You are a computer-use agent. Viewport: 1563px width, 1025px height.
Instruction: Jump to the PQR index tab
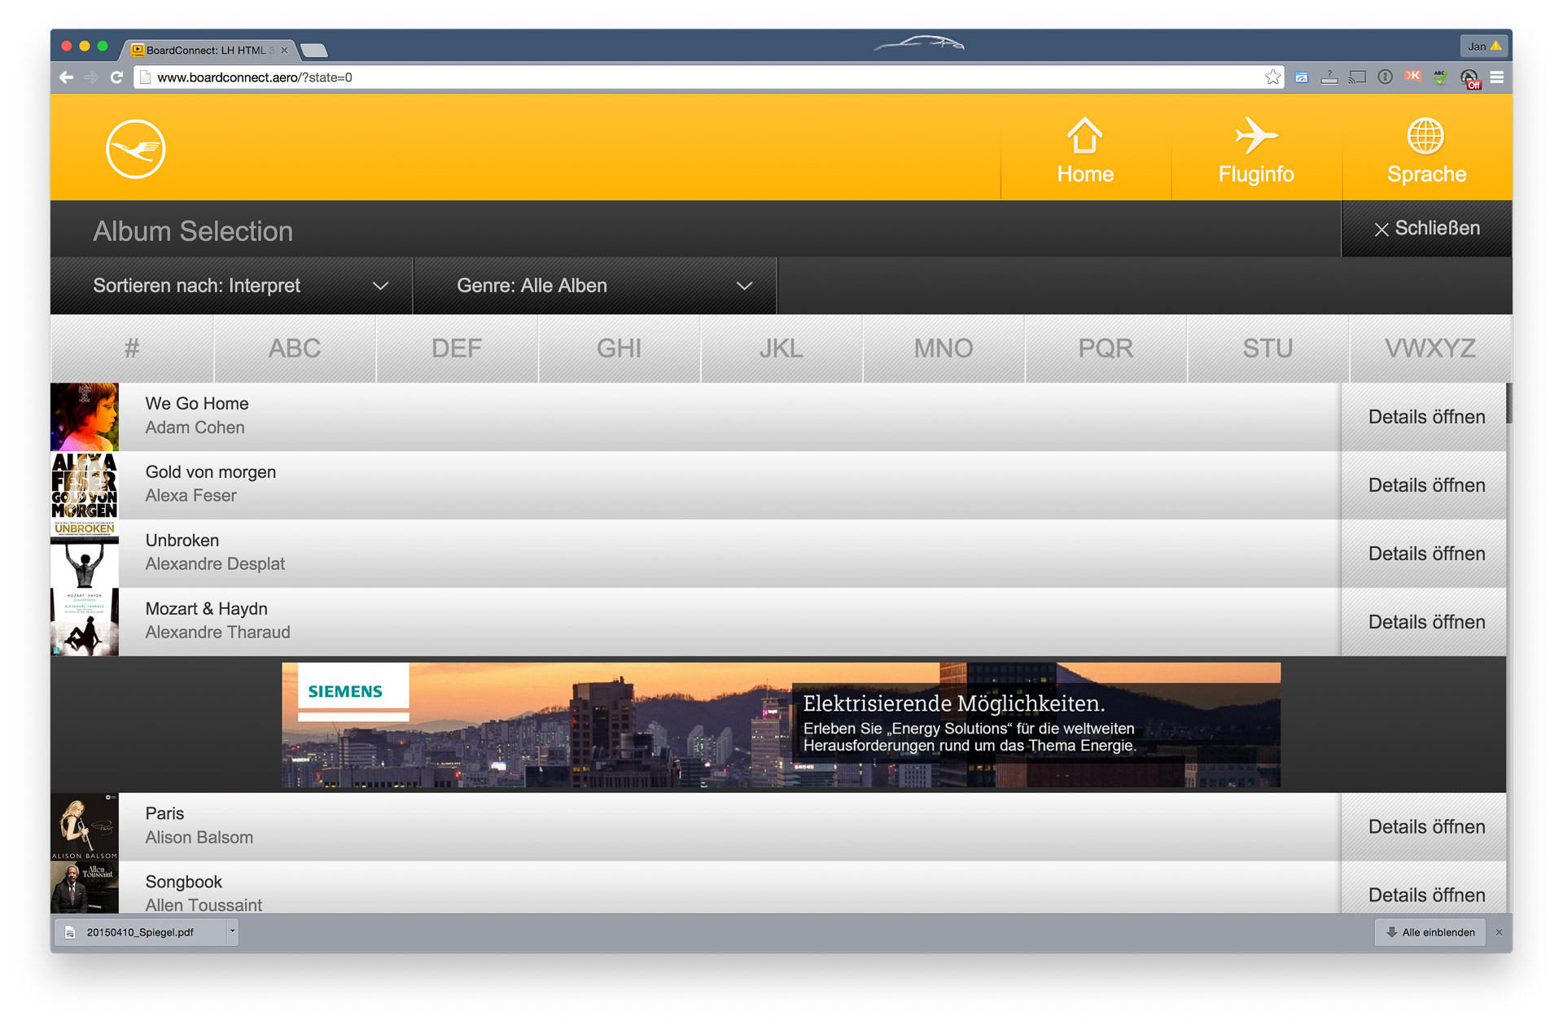click(x=1105, y=348)
